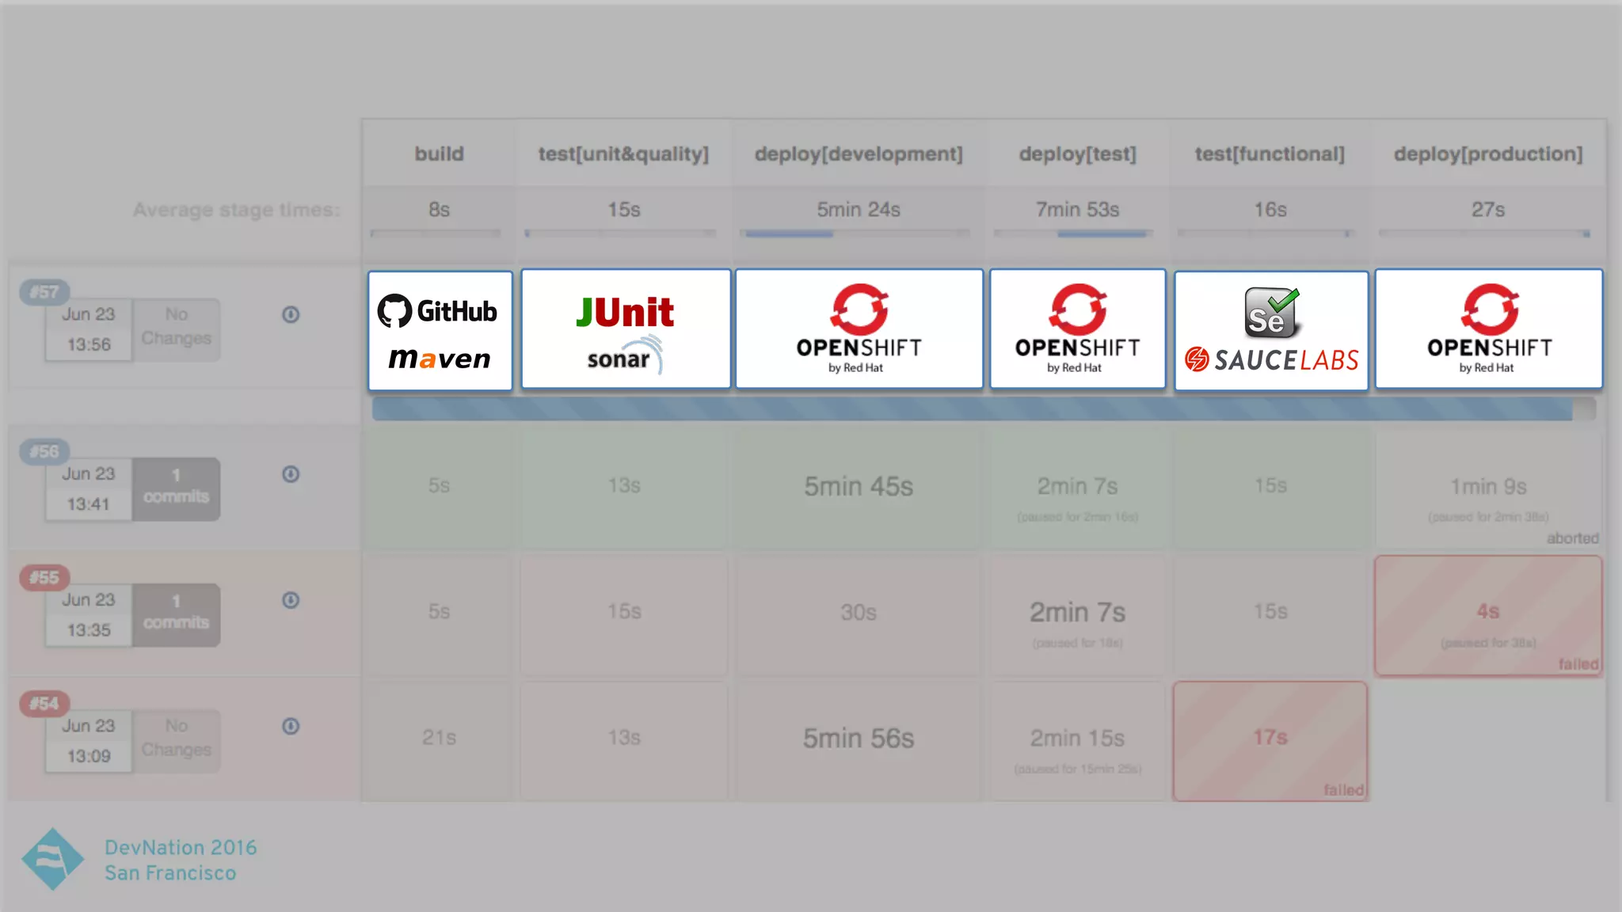Click OpenShift logo under deploy[development]
This screenshot has width=1622, height=912.
pyautogui.click(x=859, y=329)
